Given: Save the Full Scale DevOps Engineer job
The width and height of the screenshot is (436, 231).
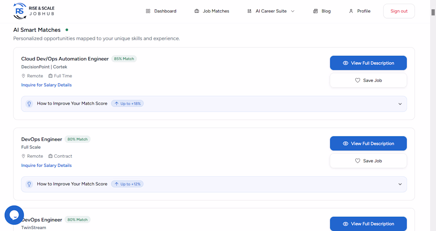Looking at the screenshot, I should pos(368,161).
